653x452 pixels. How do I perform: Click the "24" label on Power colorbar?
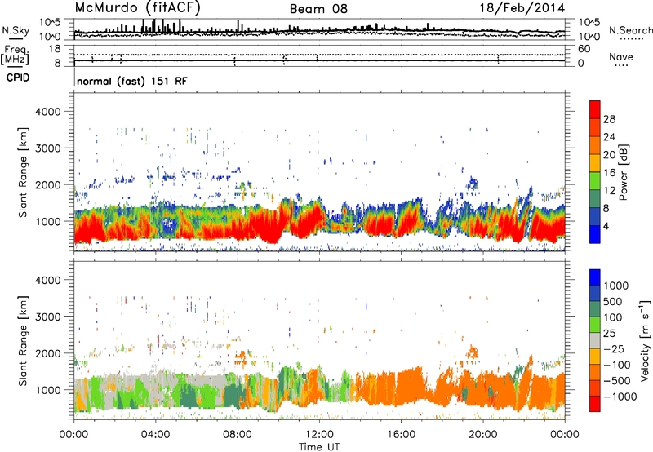point(609,137)
